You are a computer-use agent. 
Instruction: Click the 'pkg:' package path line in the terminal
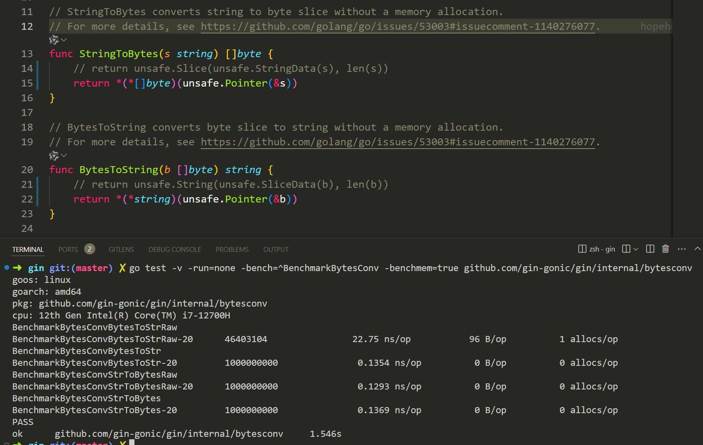pyautogui.click(x=140, y=304)
